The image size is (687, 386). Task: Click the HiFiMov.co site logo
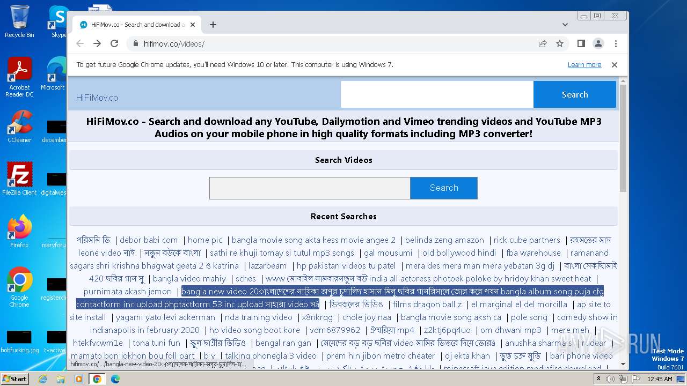coord(97,98)
